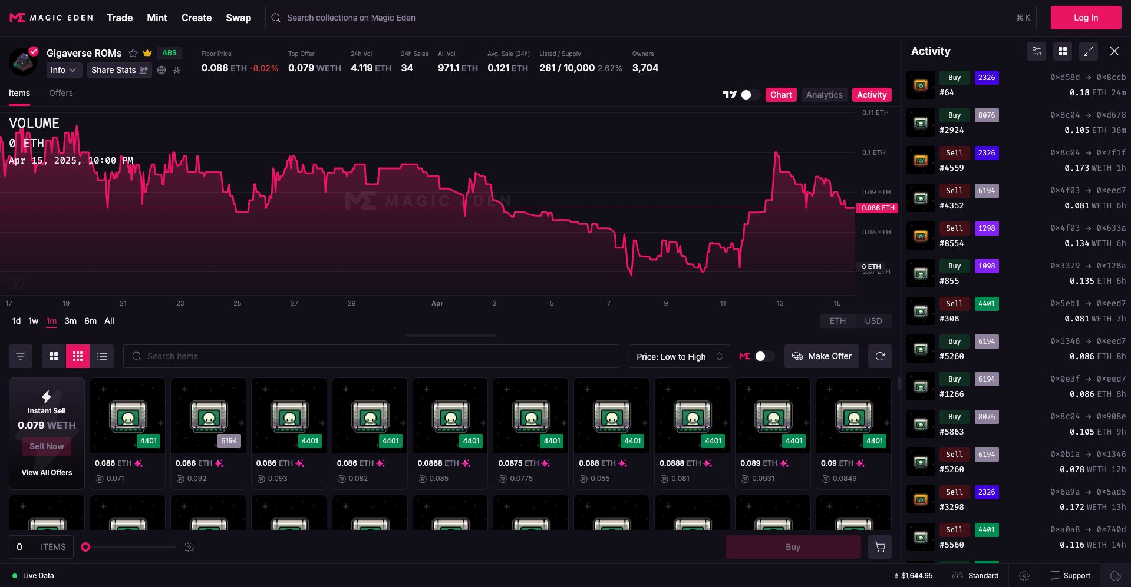Click the Magic Eden filter logo icon

pos(745,356)
